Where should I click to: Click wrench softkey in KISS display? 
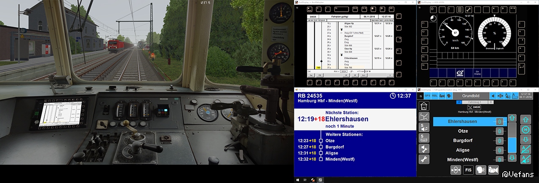(468, 10)
